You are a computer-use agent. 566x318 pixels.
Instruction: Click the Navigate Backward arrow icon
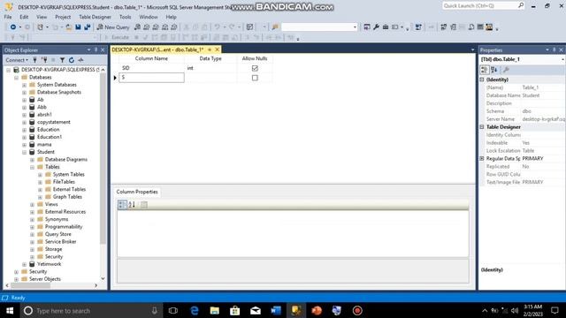[13, 27]
